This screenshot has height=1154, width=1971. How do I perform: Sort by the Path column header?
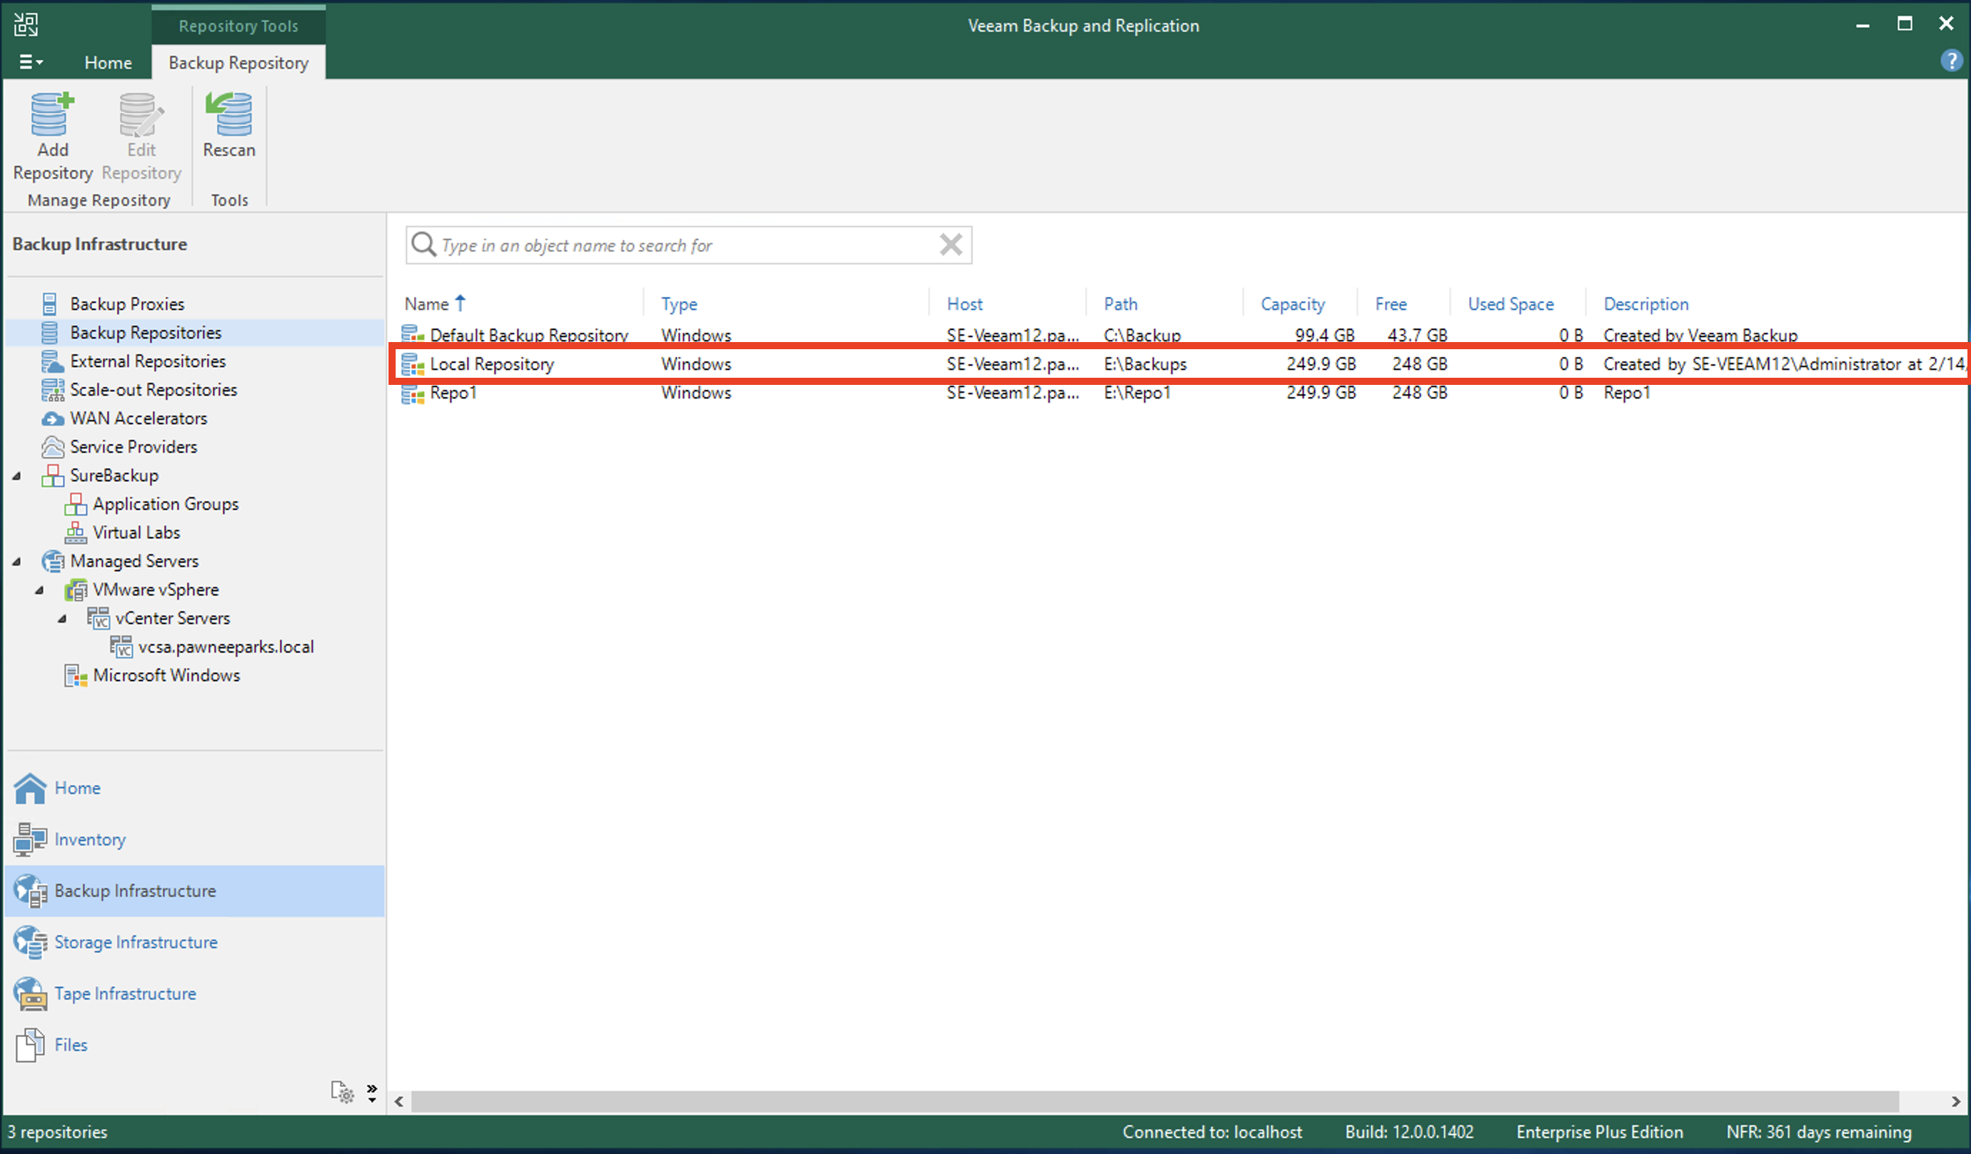point(1120,303)
